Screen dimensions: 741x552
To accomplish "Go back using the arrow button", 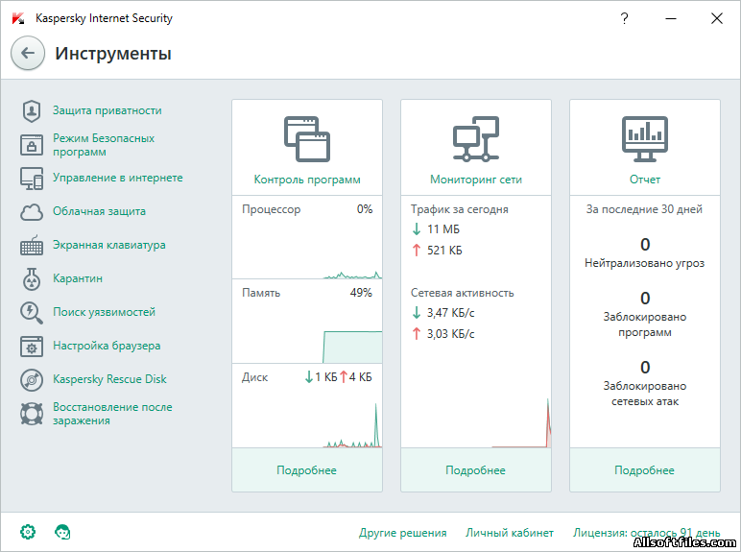I will (28, 53).
